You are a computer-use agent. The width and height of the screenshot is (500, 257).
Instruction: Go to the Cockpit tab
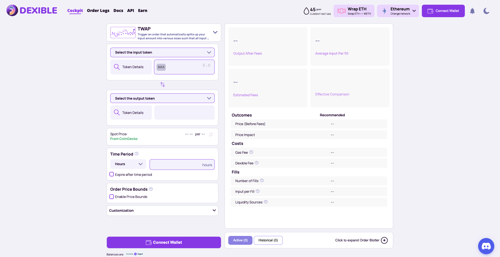click(75, 11)
